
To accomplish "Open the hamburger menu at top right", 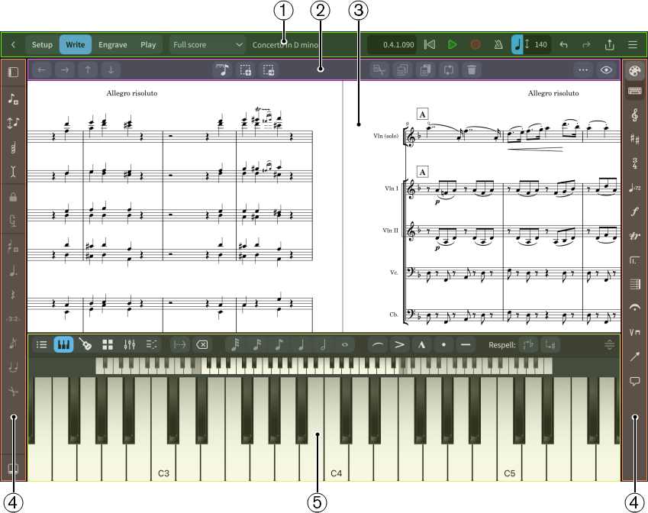I will click(633, 45).
